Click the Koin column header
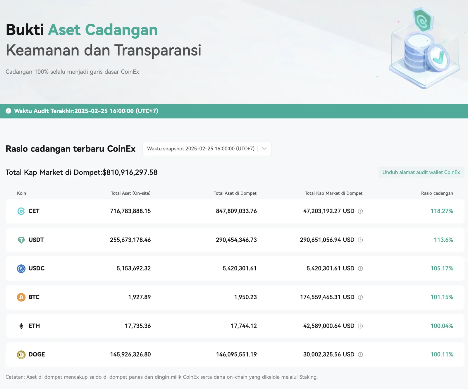The image size is (468, 389). (x=22, y=193)
